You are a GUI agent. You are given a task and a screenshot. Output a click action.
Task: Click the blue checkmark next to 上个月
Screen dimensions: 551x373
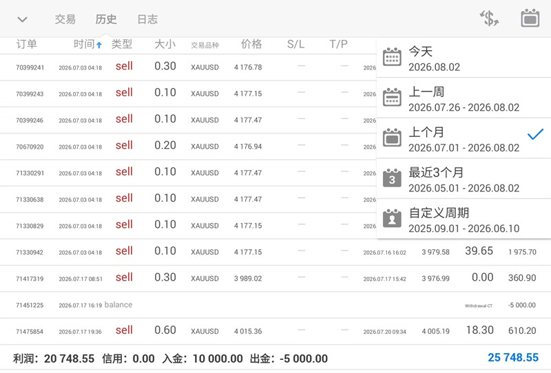(535, 134)
